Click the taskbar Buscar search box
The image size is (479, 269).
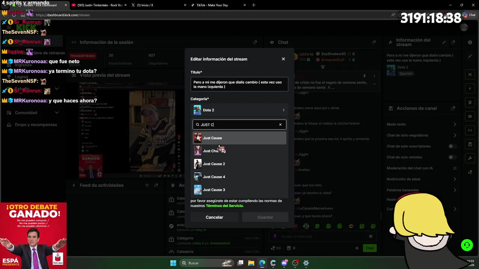point(207,263)
